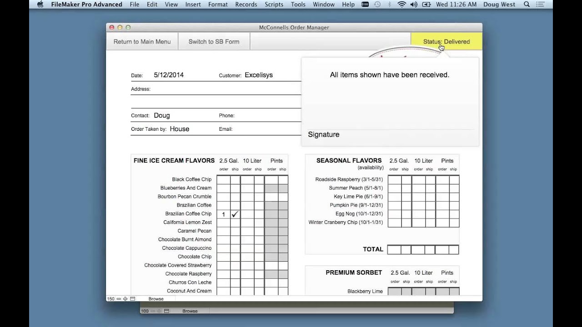Open the Browse mode pop-up in back window
This screenshot has width=582, height=327.
190,311
